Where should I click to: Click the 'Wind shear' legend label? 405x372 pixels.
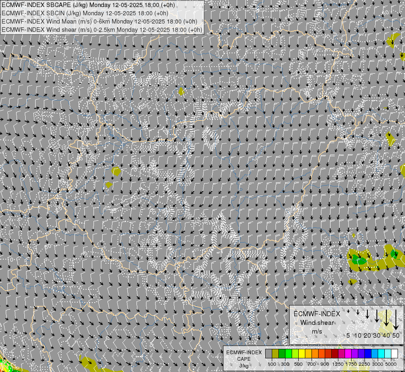317,323
